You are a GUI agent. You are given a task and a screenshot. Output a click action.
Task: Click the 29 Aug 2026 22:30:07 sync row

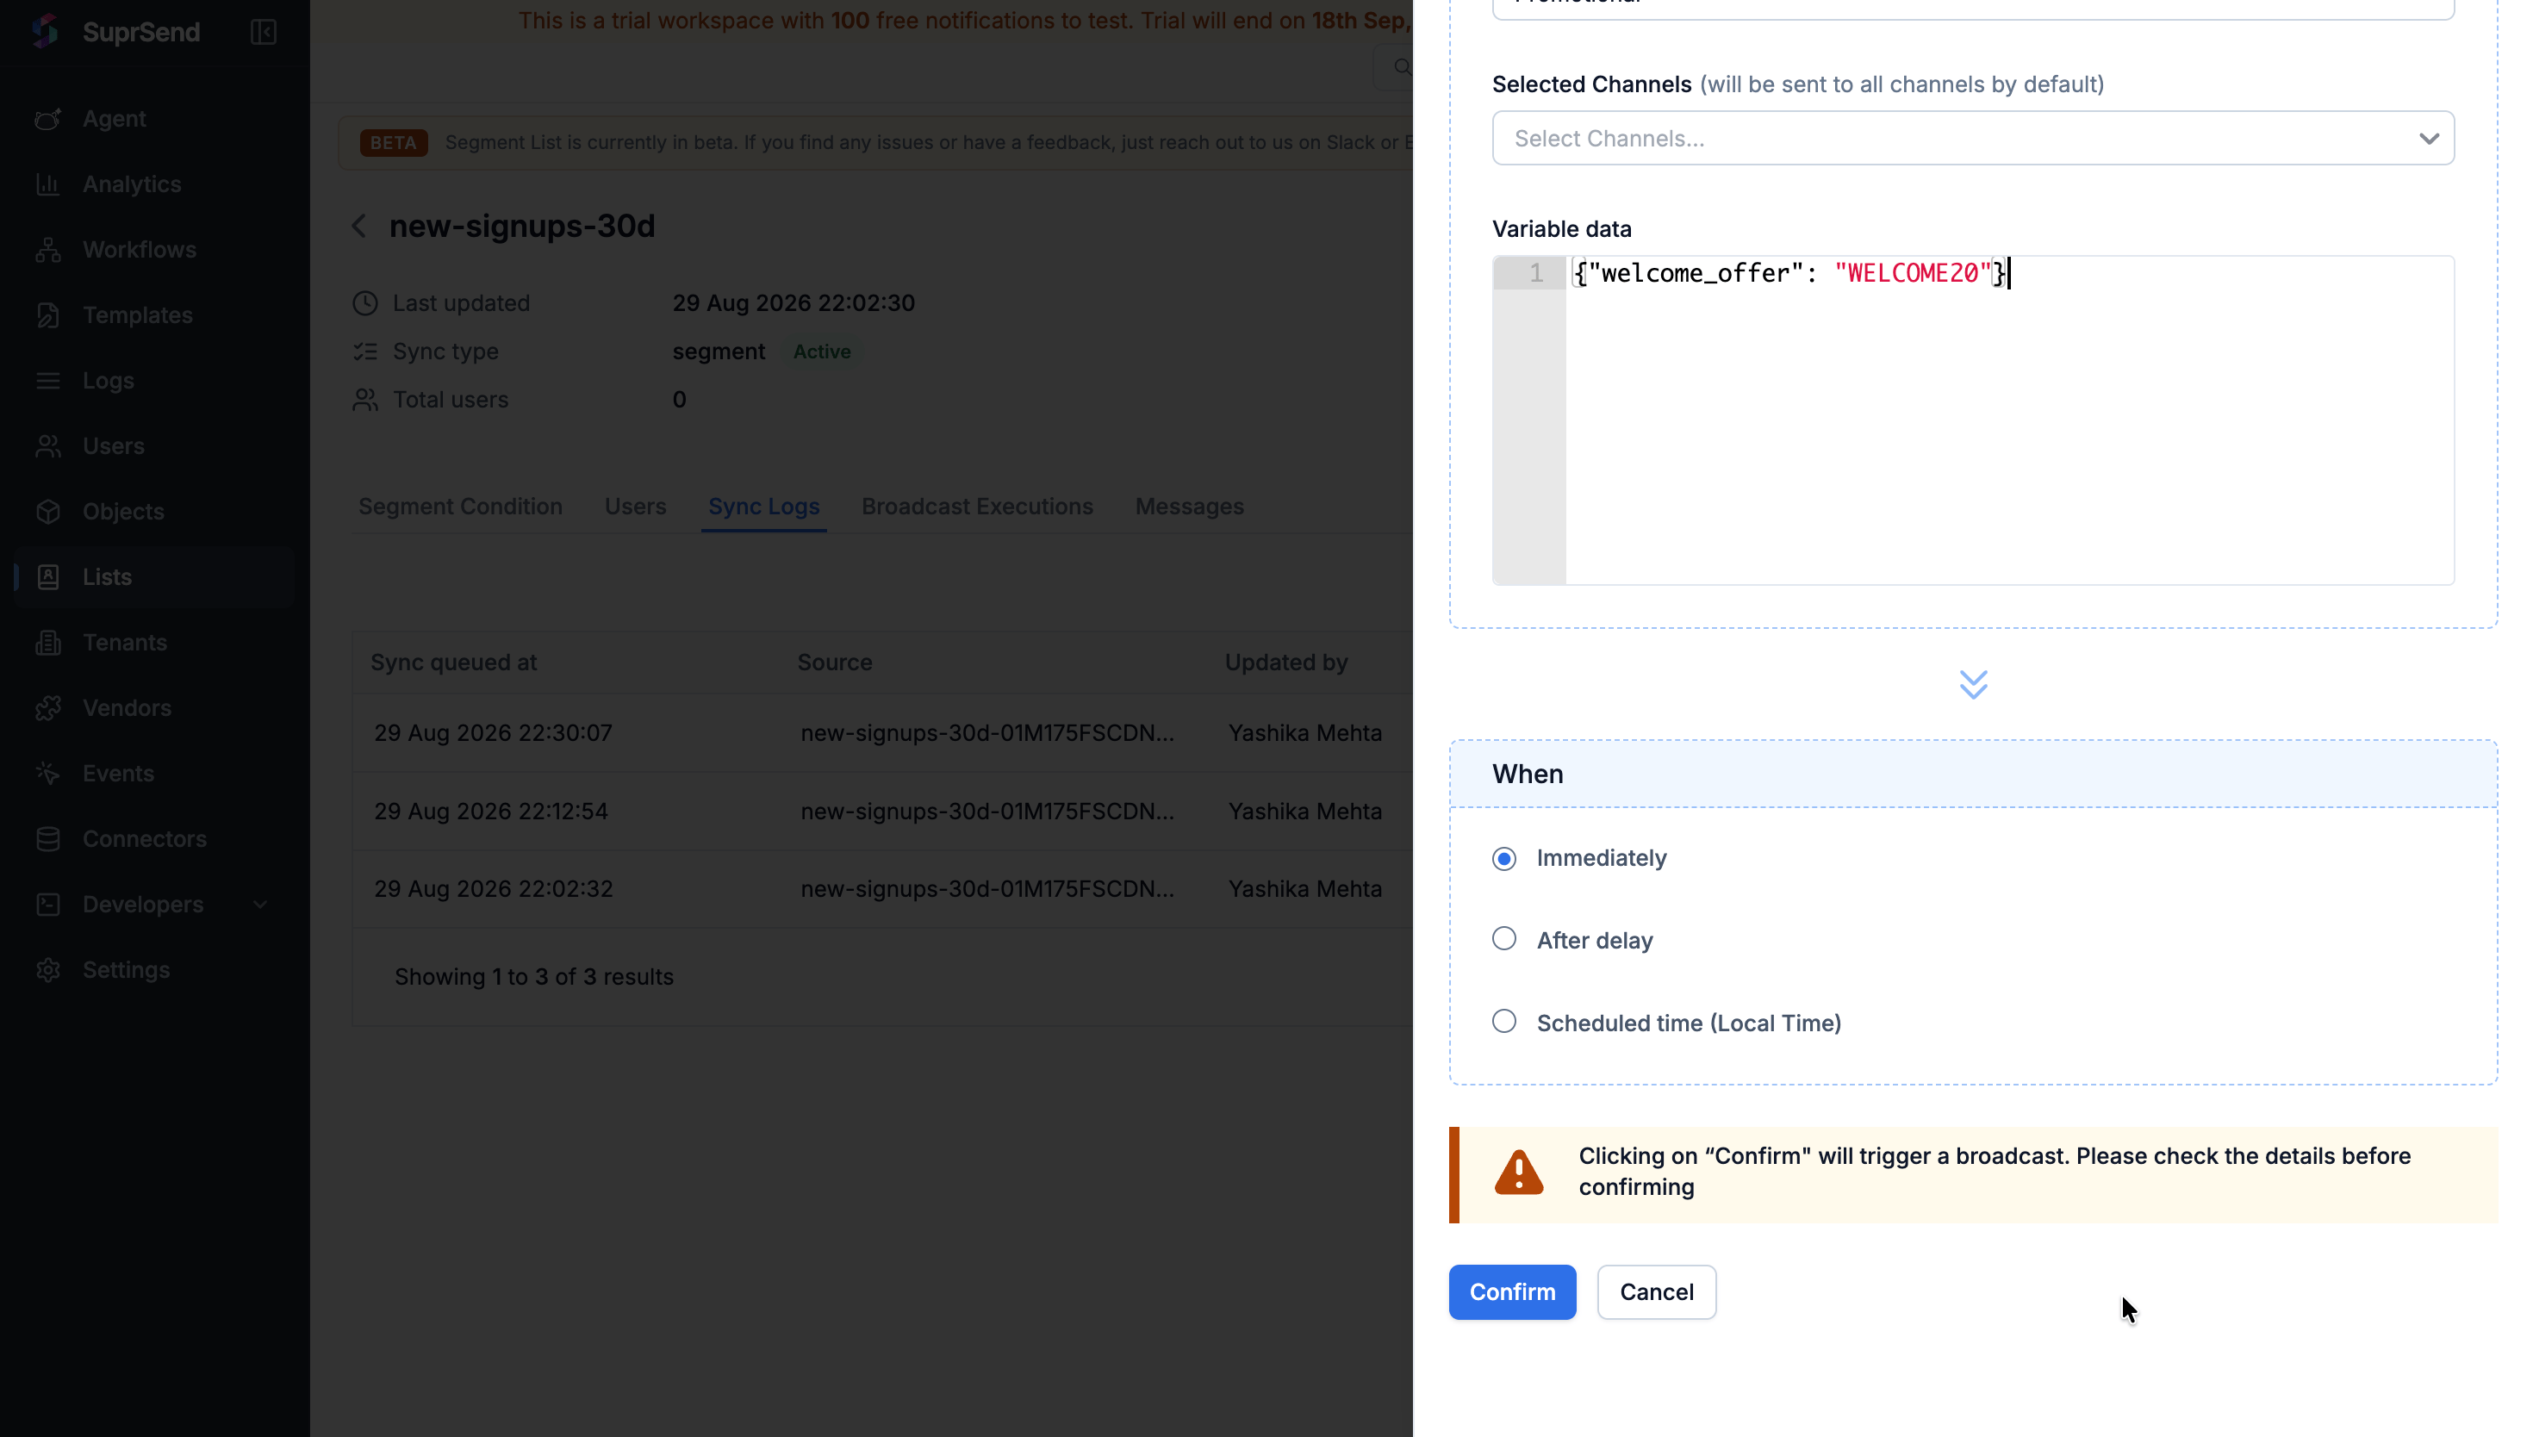tap(882, 733)
